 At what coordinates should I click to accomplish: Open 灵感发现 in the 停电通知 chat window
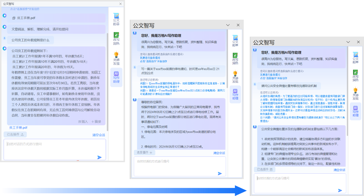[235, 77]
